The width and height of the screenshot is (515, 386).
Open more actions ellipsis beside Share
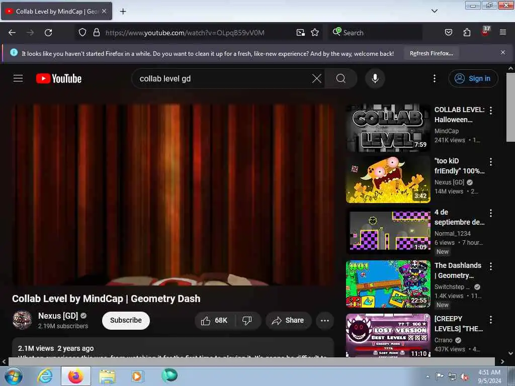pyautogui.click(x=324, y=320)
